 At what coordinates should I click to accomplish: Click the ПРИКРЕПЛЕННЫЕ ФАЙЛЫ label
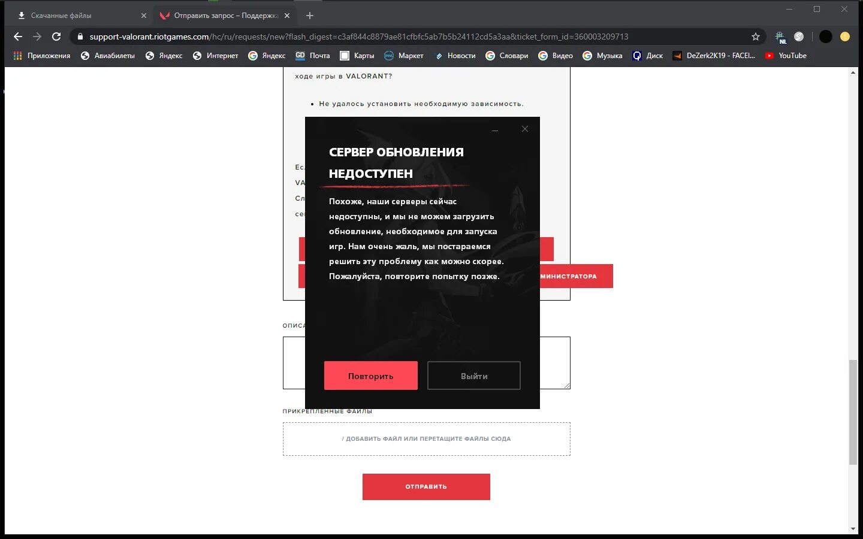[x=327, y=411]
